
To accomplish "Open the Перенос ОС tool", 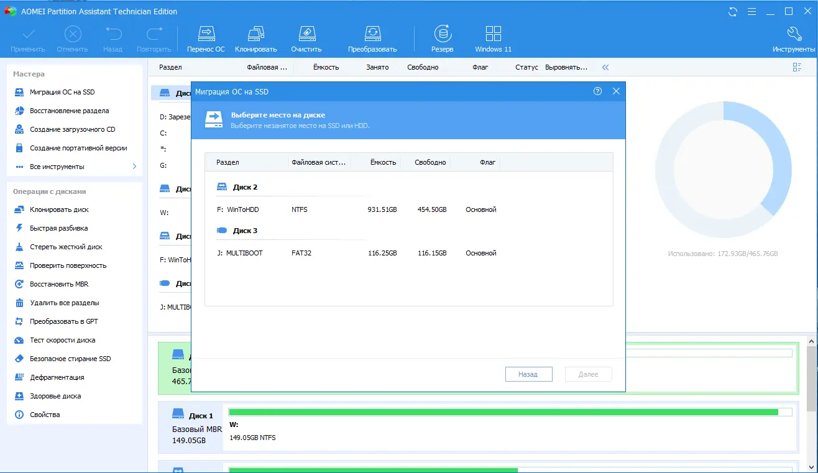I will click(x=206, y=39).
